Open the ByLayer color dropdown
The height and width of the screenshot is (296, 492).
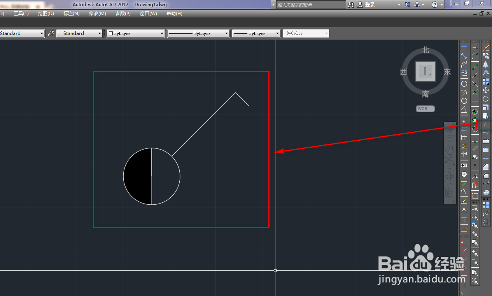point(136,33)
